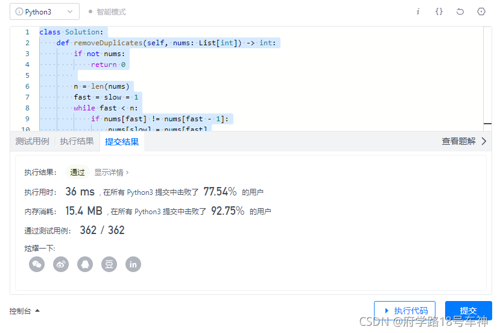
Task: Expand the chevron next to 查看题解
Action: (484, 141)
